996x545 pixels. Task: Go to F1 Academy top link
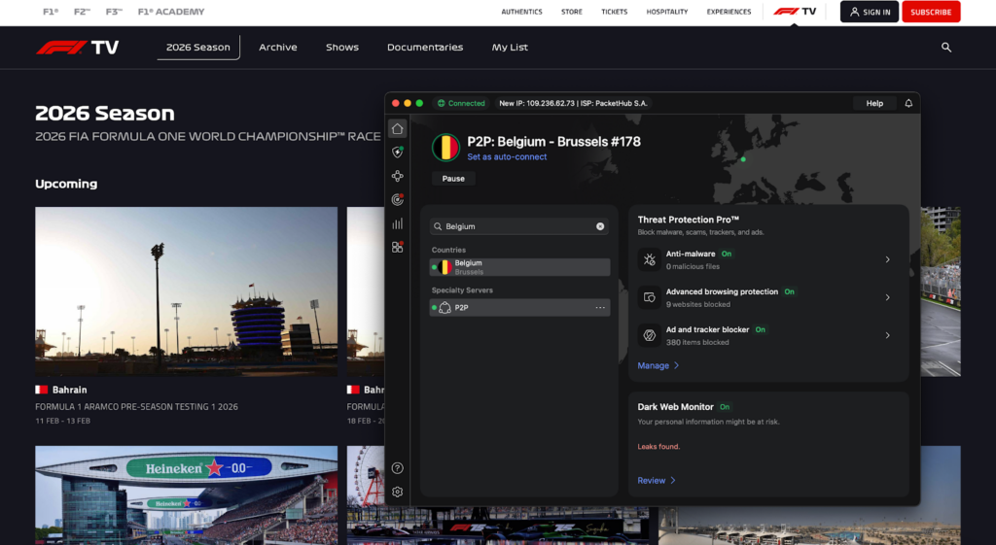(171, 12)
